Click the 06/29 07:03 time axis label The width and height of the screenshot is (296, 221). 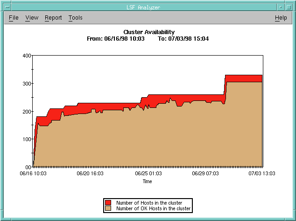[205, 173]
